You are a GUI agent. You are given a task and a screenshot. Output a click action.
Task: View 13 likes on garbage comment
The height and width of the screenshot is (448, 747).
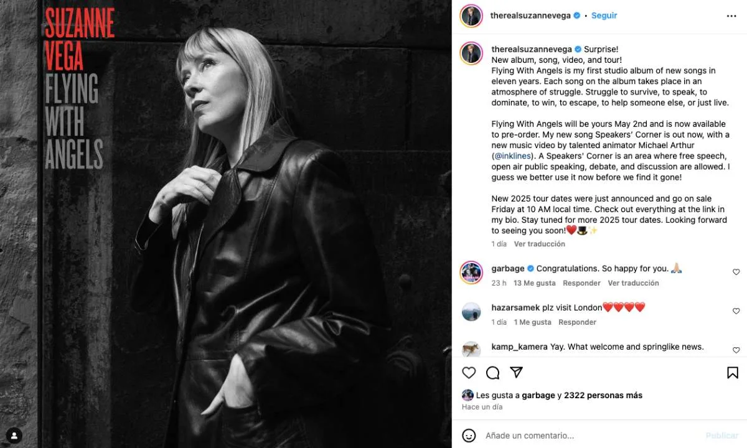[x=534, y=283]
